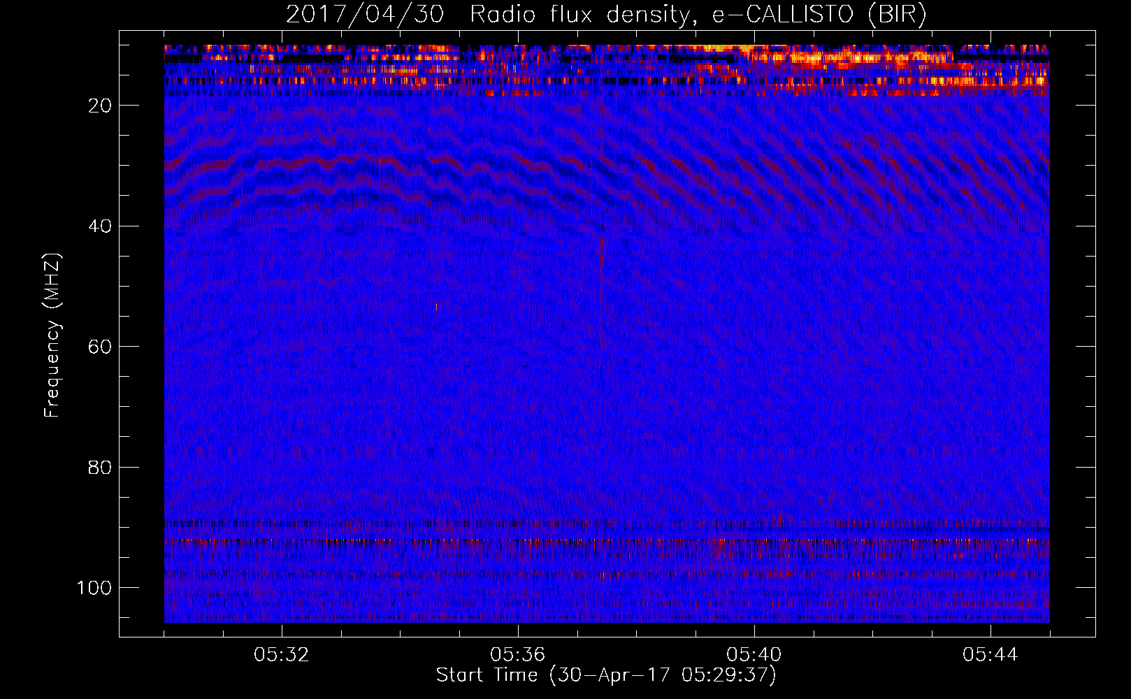Click the '05:40' time tick label
The image size is (1131, 699).
pos(754,655)
